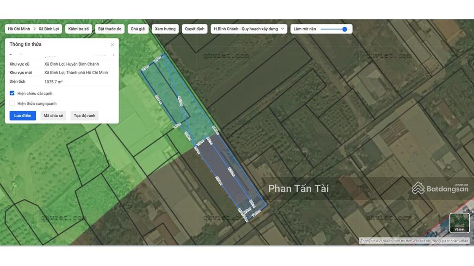The height and width of the screenshot is (266, 474).
Task: Close the Thông tin thửa panel
Action: 112,45
